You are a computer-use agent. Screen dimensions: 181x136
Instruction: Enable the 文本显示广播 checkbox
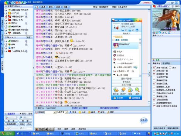pos(154,77)
